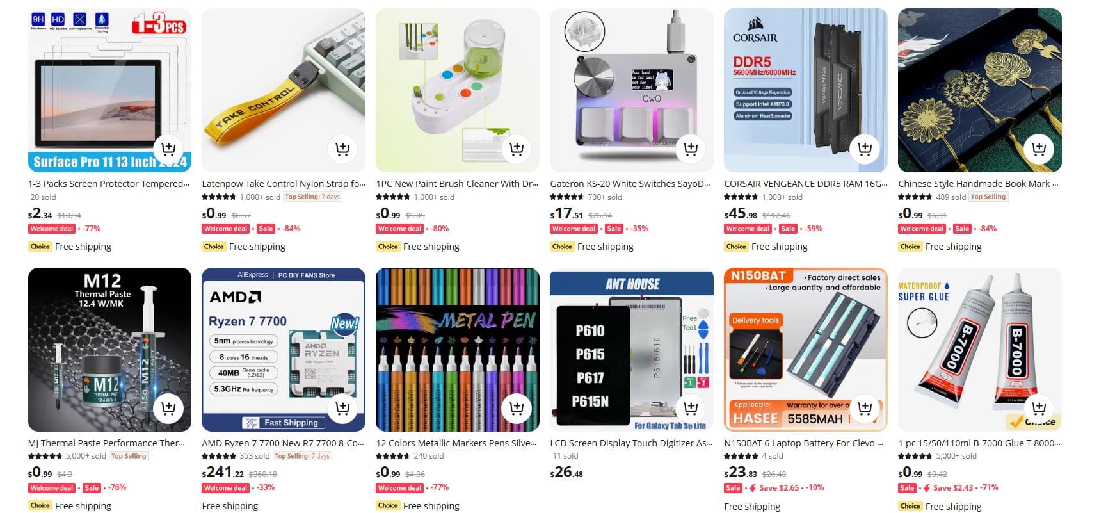View the Gateron macro keypad product image
The image size is (1115, 513).
[632, 90]
